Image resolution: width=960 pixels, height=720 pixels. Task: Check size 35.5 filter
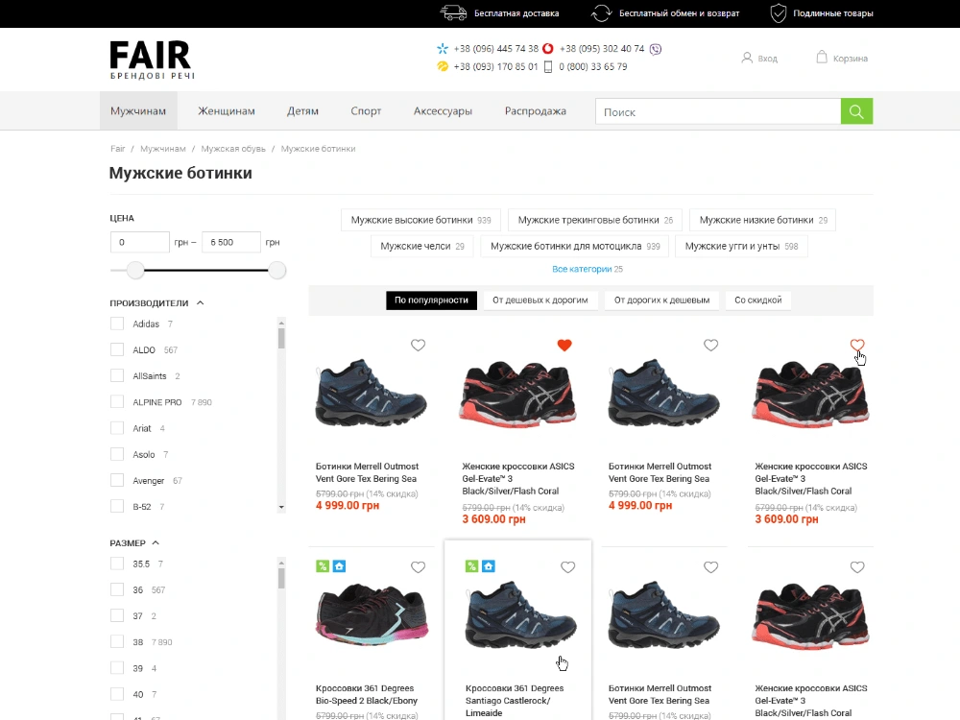(117, 564)
